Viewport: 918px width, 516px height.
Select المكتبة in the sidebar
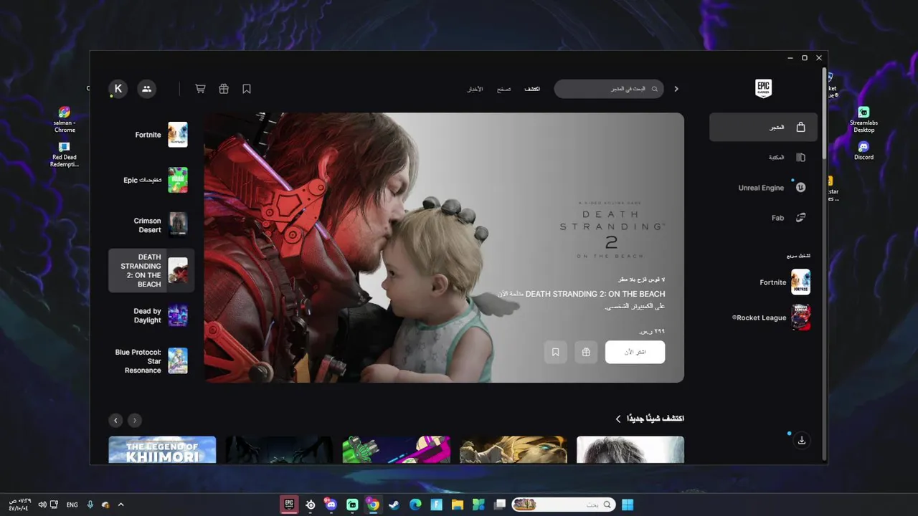click(x=763, y=157)
